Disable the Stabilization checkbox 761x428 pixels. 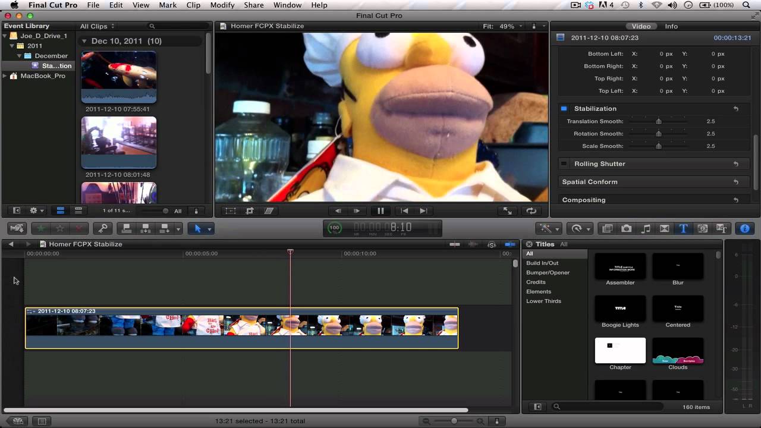tap(564, 109)
